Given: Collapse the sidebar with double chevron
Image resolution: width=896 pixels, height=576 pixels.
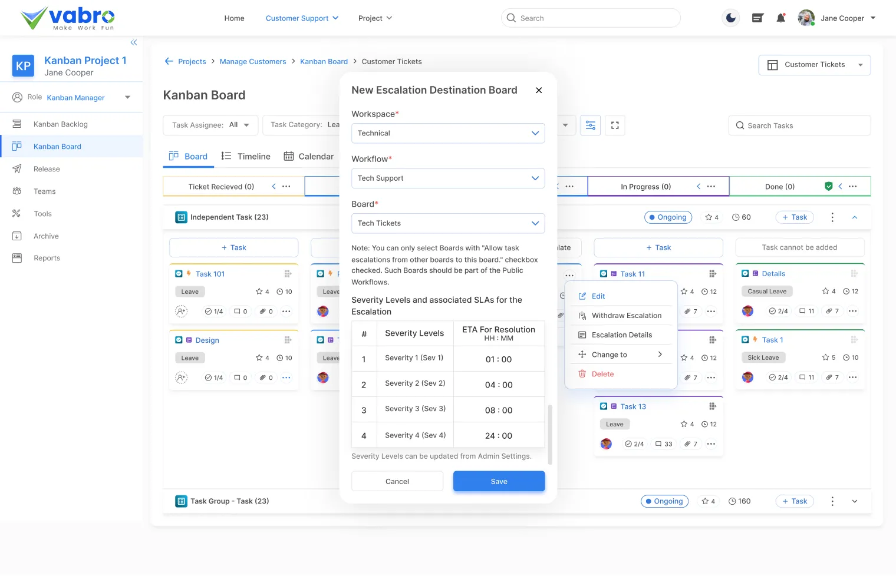Looking at the screenshot, I should [x=134, y=42].
